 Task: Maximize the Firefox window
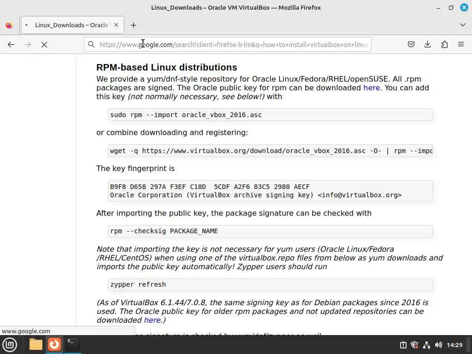click(451, 7)
